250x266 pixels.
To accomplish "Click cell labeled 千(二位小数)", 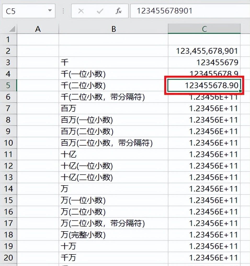I will pos(113,85).
